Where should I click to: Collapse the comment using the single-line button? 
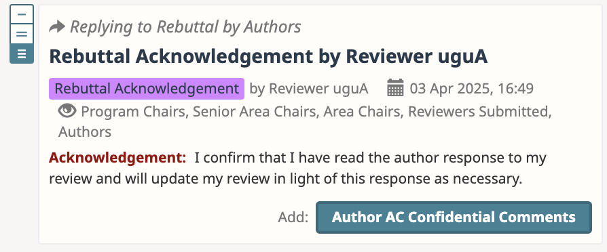click(22, 14)
